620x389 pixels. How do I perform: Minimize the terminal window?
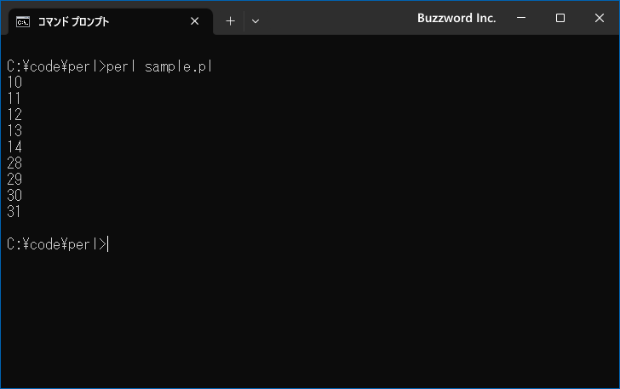(521, 18)
